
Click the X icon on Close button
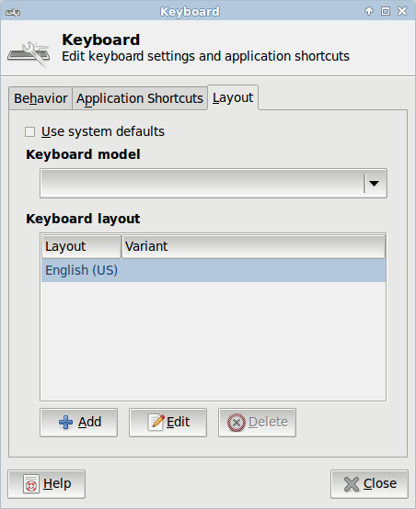352,484
